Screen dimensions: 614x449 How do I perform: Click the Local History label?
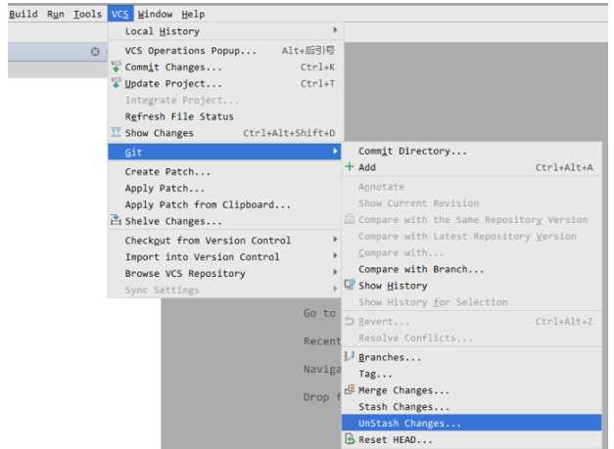click(x=163, y=31)
